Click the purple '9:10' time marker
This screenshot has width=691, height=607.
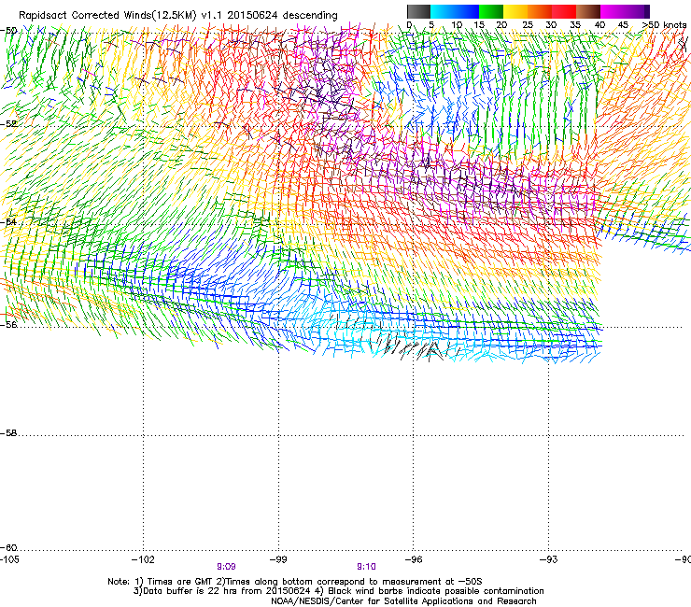click(366, 567)
